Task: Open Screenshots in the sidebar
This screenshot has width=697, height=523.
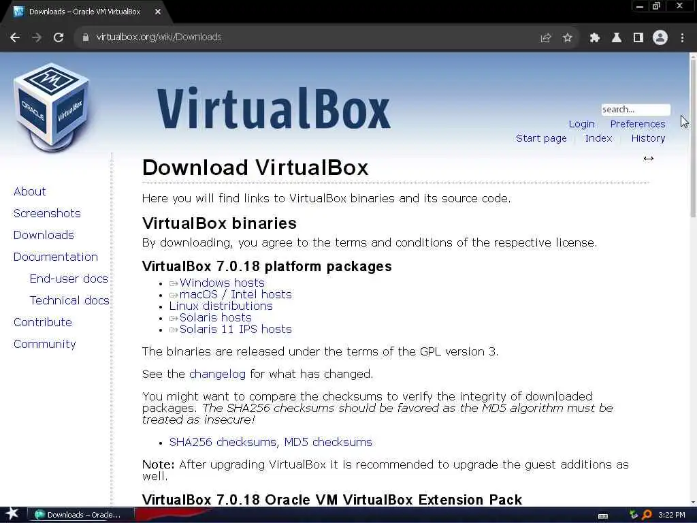Action: pos(47,213)
